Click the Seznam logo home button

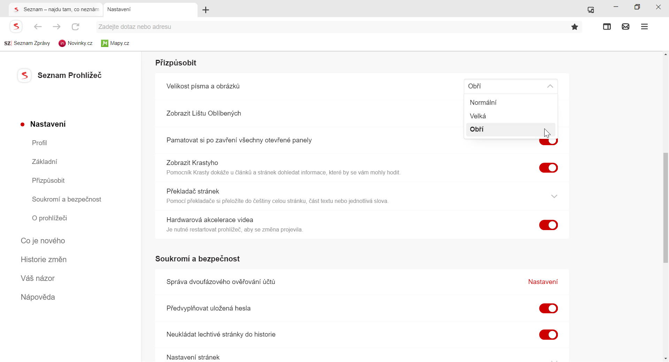pos(16,26)
